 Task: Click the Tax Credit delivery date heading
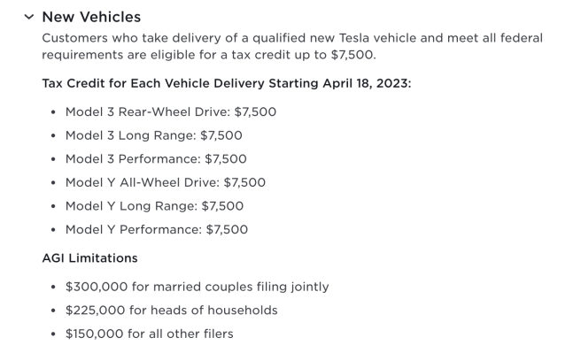coord(227,83)
